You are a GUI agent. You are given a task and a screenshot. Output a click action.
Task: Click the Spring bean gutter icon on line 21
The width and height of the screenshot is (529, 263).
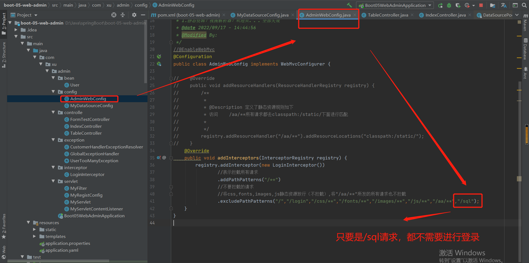(159, 56)
